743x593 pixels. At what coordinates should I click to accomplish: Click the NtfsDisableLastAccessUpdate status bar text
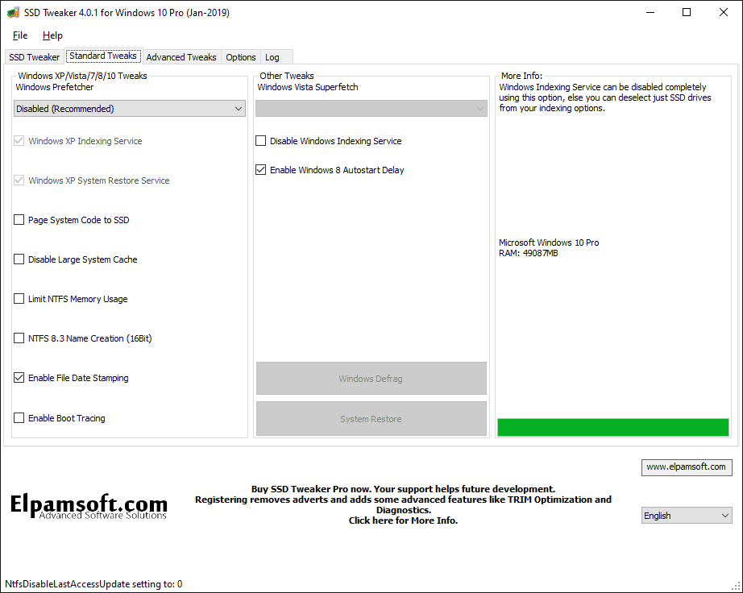point(93,584)
